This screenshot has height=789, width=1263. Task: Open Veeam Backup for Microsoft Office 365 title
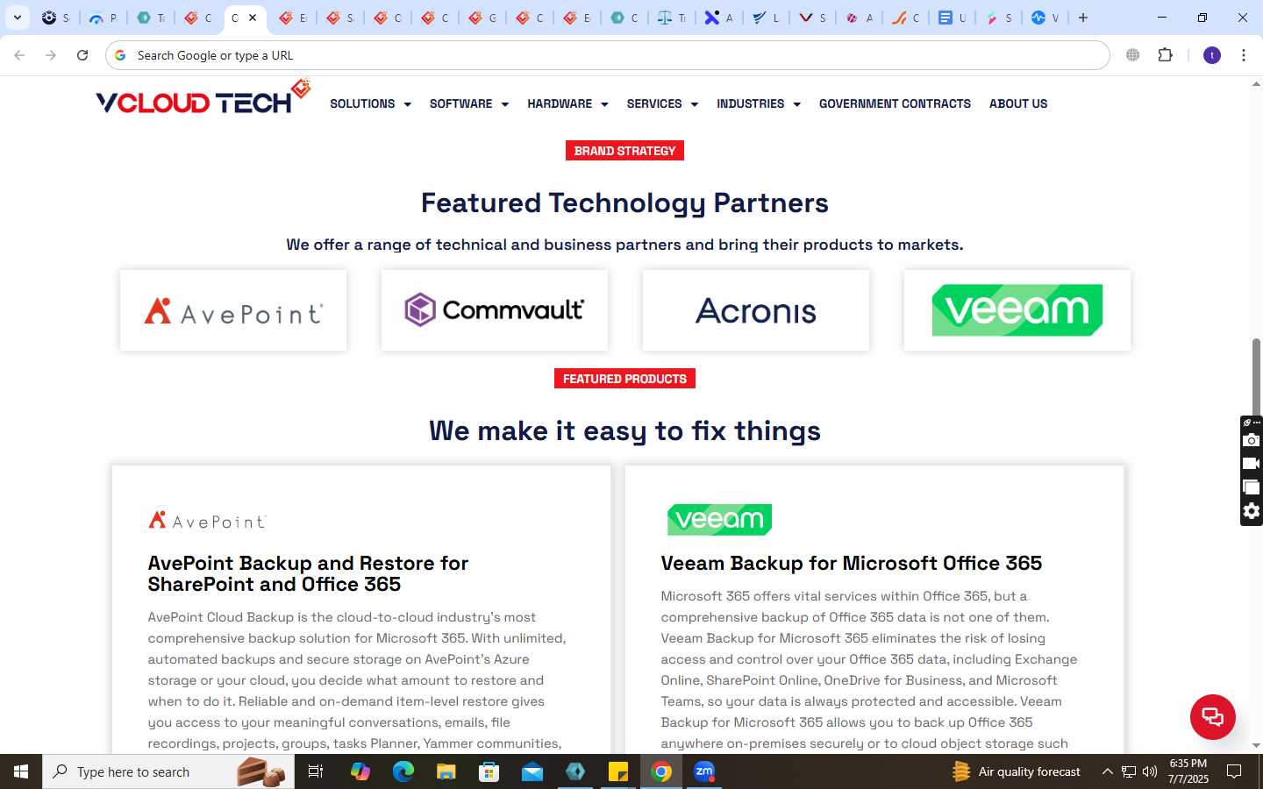852,563
